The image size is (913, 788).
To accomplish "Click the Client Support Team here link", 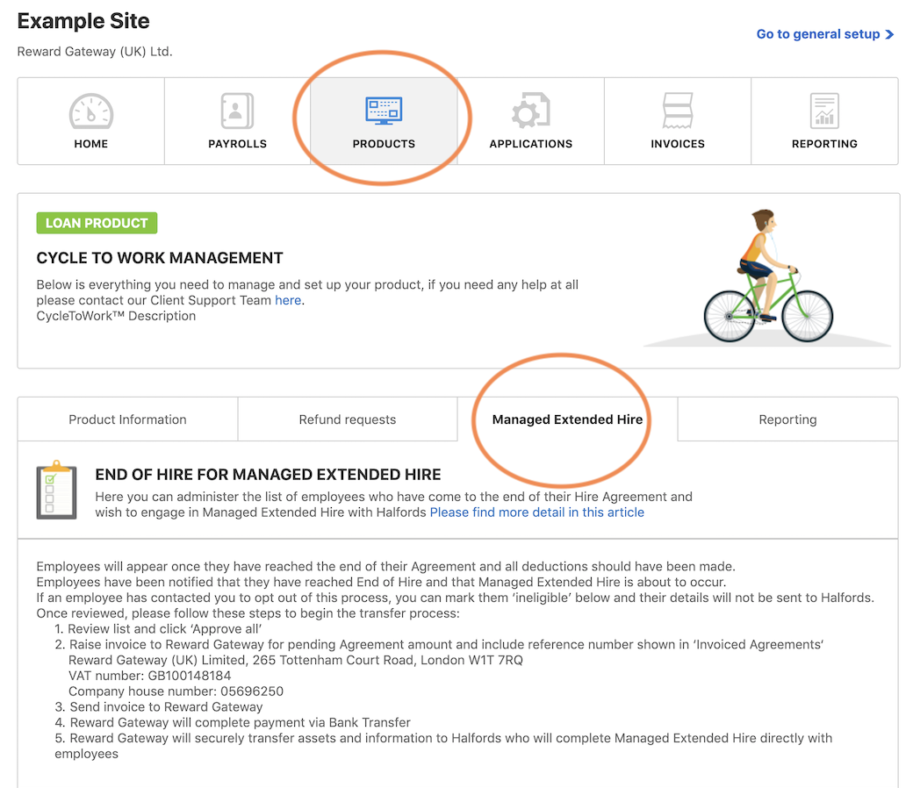I will 288,300.
